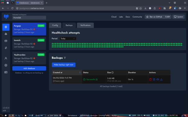Click the backups filter funnel icon
The height and width of the screenshot is (117, 188).
tap(65, 58)
